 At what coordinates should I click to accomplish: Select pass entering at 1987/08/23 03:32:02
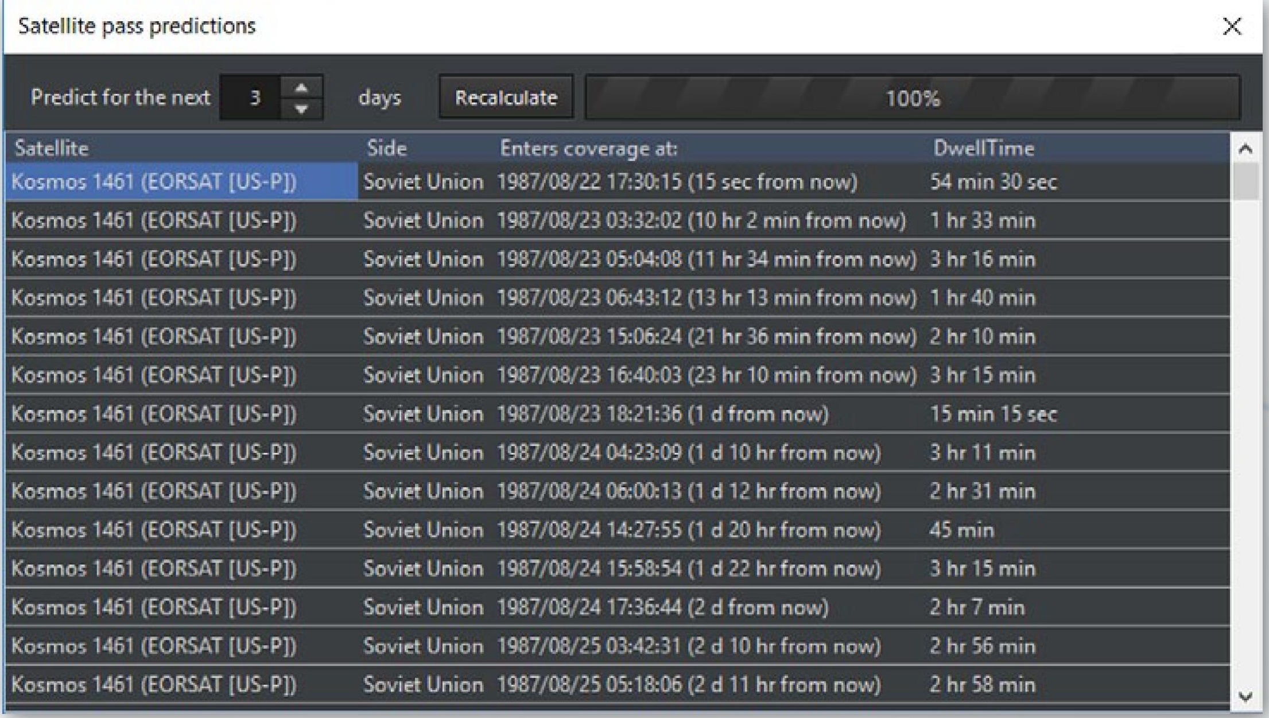pyautogui.click(x=700, y=221)
